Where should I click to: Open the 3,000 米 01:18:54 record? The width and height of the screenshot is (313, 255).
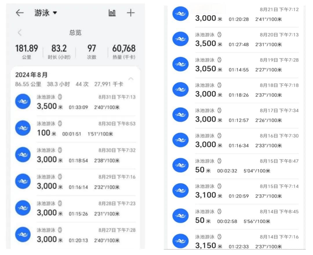coord(75,155)
